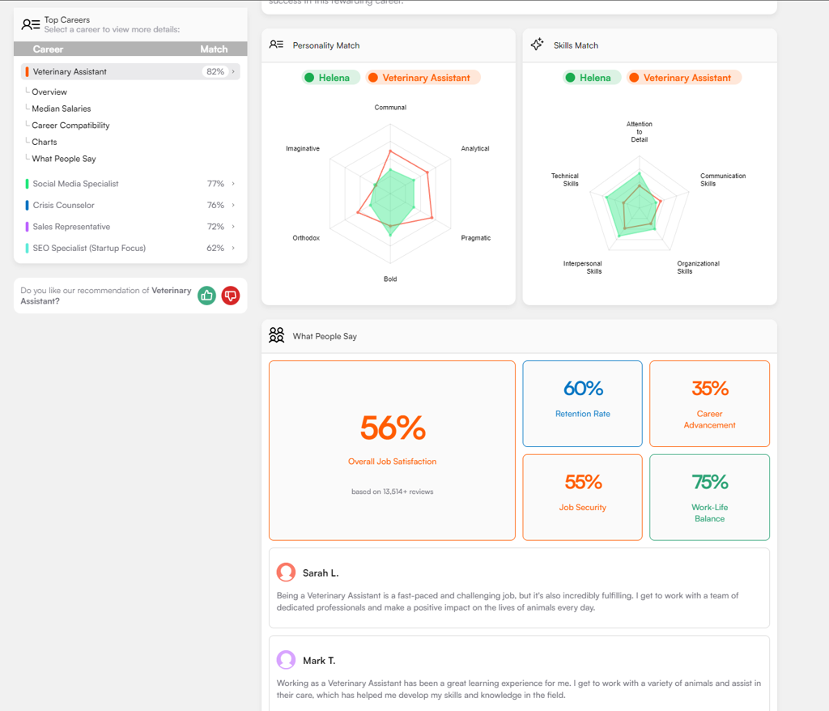Click Sarah L.'s avatar icon
The height and width of the screenshot is (711, 829).
tap(286, 573)
